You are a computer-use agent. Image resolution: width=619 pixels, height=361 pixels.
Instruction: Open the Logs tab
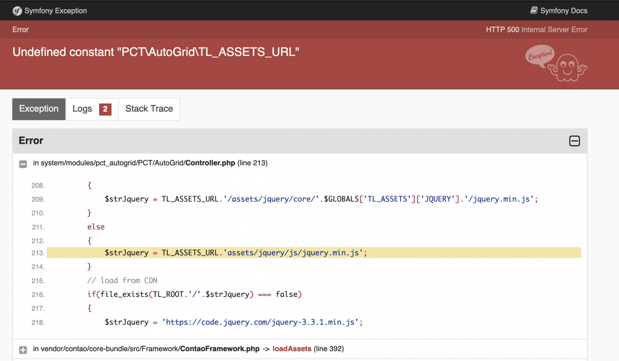83,109
